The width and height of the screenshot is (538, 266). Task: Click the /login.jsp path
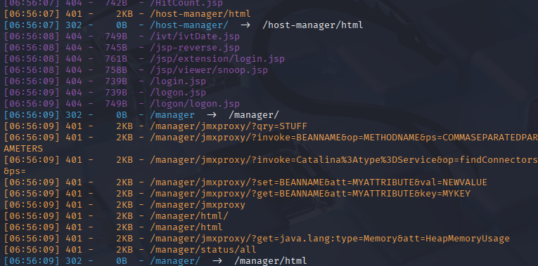tap(178, 81)
